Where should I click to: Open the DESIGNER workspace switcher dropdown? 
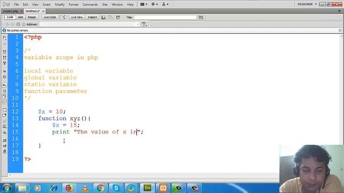pyautogui.click(x=307, y=4)
